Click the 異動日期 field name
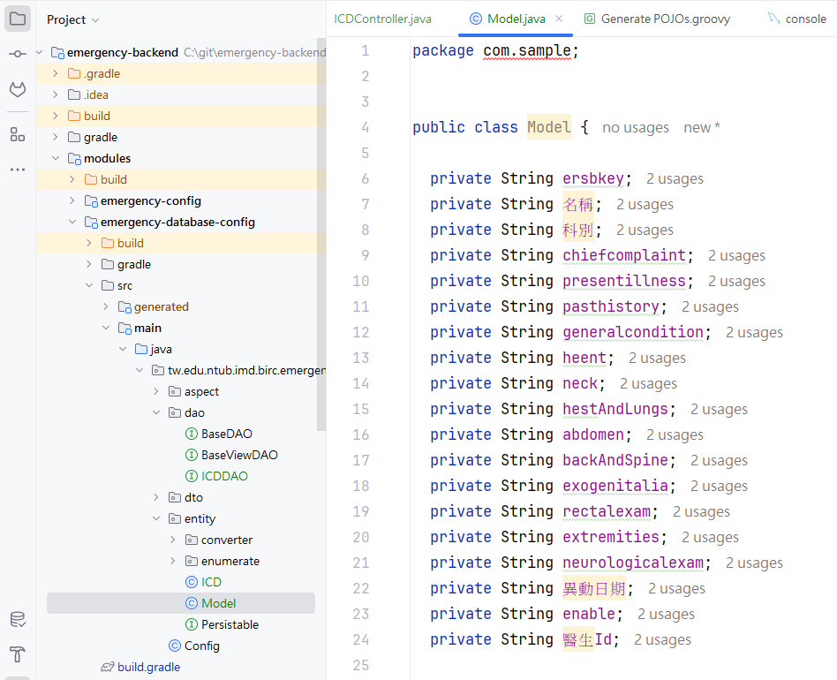Viewport: 837px width, 680px height. point(594,588)
